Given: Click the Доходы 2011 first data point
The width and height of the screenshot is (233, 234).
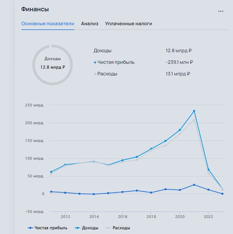Looking at the screenshot, I should 51,172.
